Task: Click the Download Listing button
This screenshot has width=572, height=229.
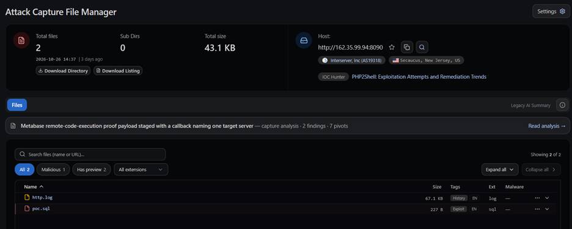Action: (118, 71)
